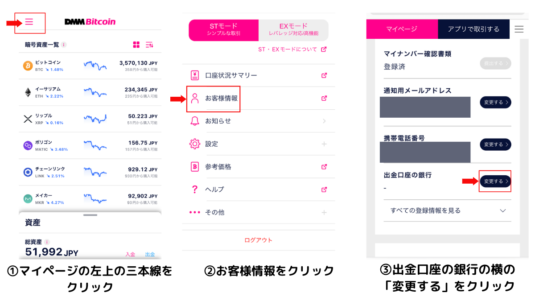Viewport: 535px width, 301px height.
Task: Expand すべての登録情報を見る chevron
Action: pos(503,210)
